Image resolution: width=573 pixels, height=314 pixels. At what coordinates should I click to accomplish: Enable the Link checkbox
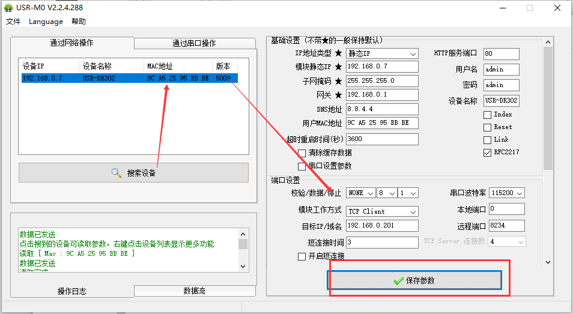pos(487,139)
